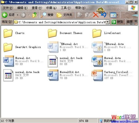Image resolution: width=139 pixels, height=123 pixels.
Task: Click the blue Undo arrow icon
Action: 104,15
